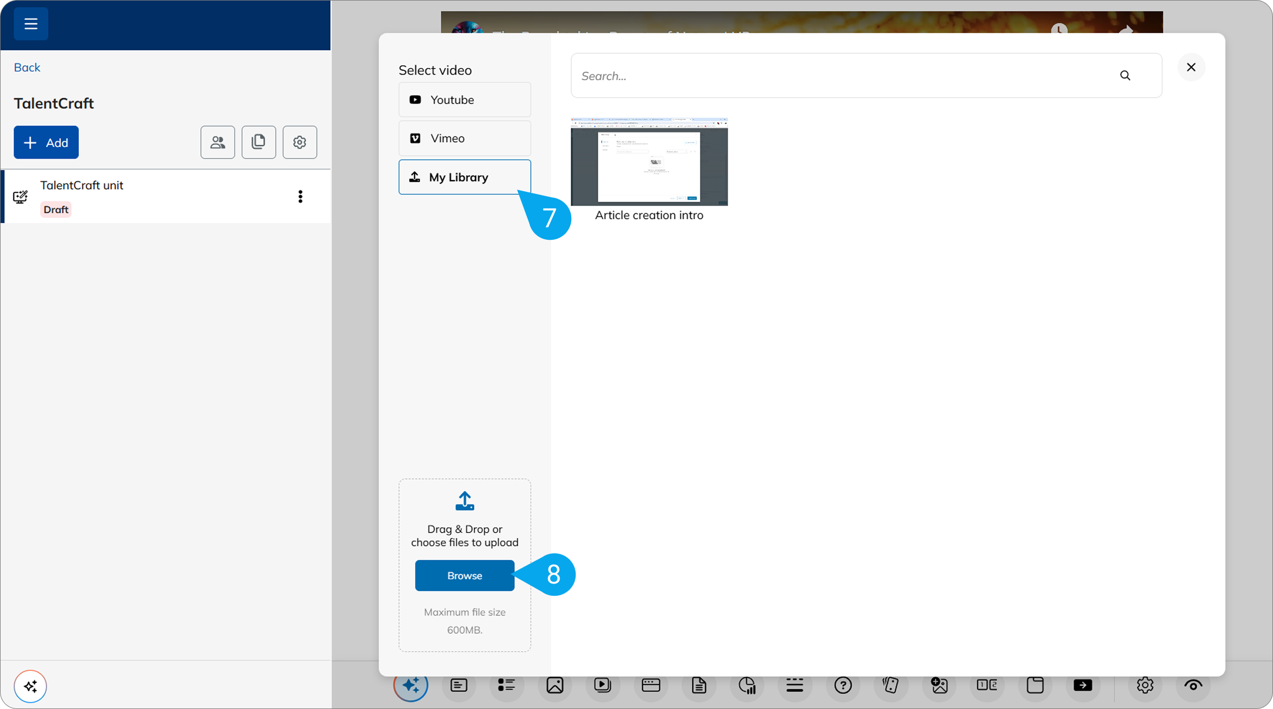Add a question block
This screenshot has height=709, width=1273.
(843, 685)
